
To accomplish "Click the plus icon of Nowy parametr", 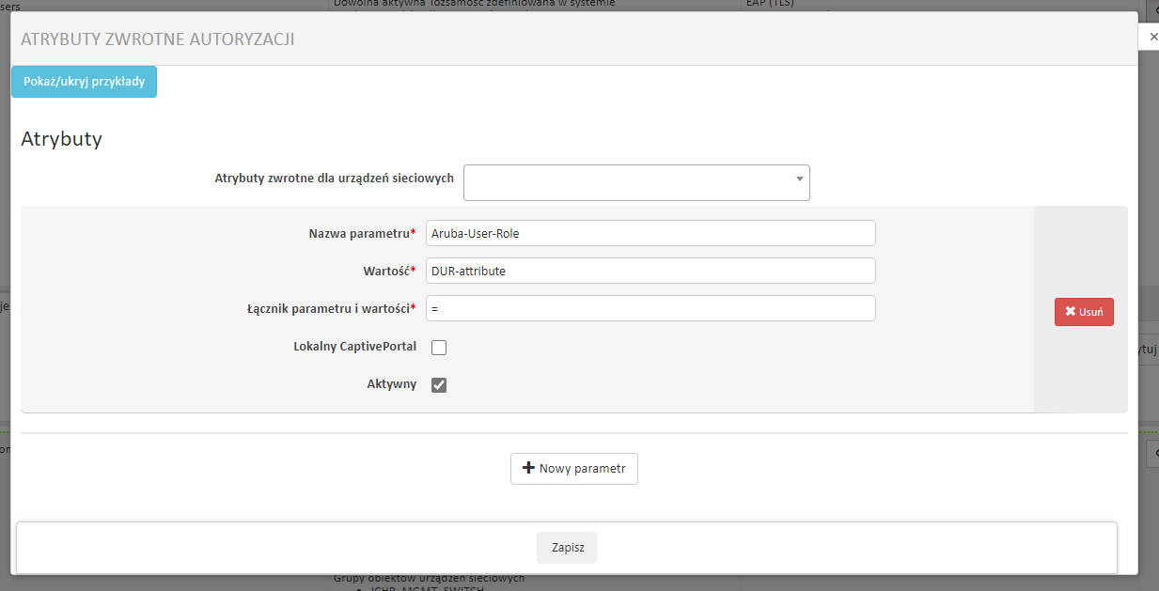I will click(527, 468).
